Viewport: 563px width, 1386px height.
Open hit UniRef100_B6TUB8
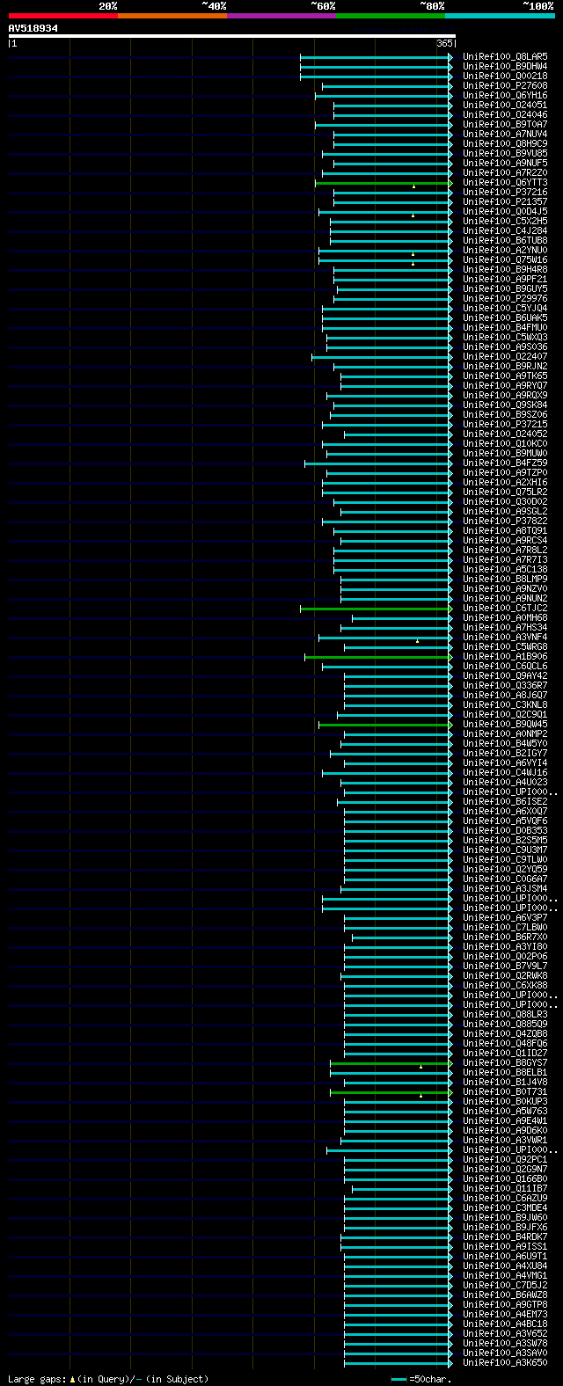coord(505,240)
